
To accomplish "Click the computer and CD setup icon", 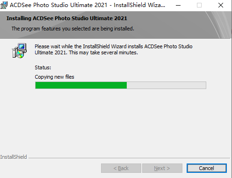I will click(x=19, y=51).
